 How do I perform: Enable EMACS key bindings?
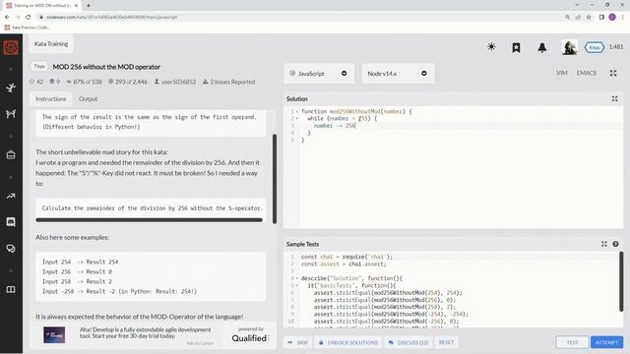point(587,73)
